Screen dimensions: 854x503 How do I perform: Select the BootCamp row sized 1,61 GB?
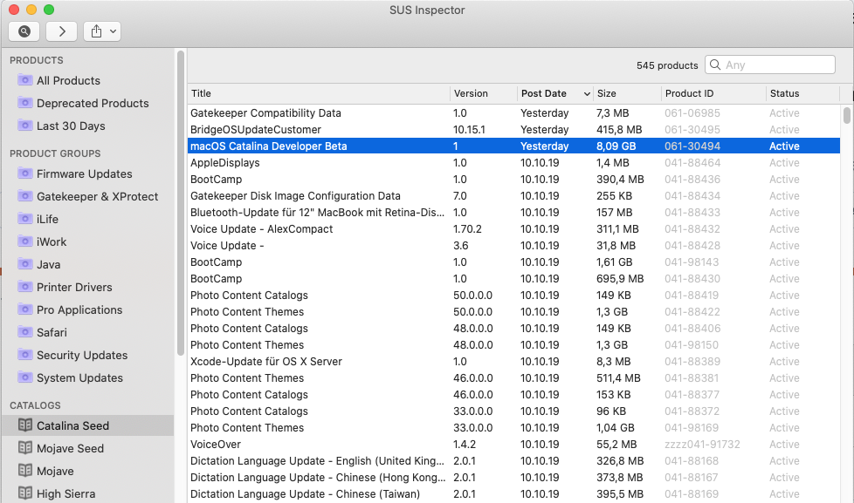point(513,262)
